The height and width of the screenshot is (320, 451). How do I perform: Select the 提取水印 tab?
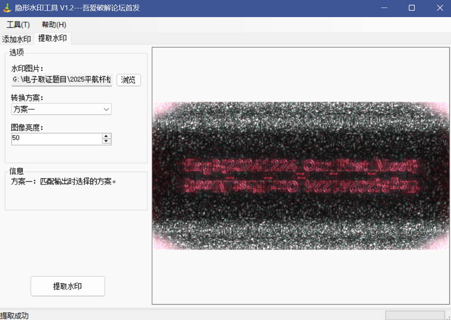53,38
